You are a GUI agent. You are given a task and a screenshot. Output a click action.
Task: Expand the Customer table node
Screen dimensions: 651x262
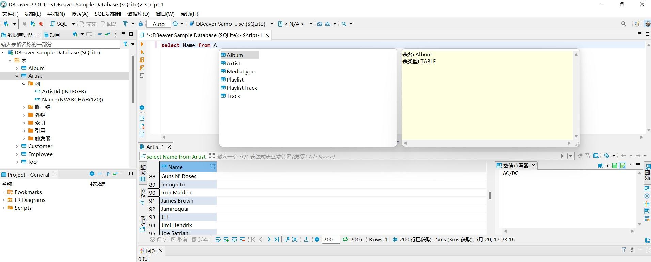click(17, 146)
